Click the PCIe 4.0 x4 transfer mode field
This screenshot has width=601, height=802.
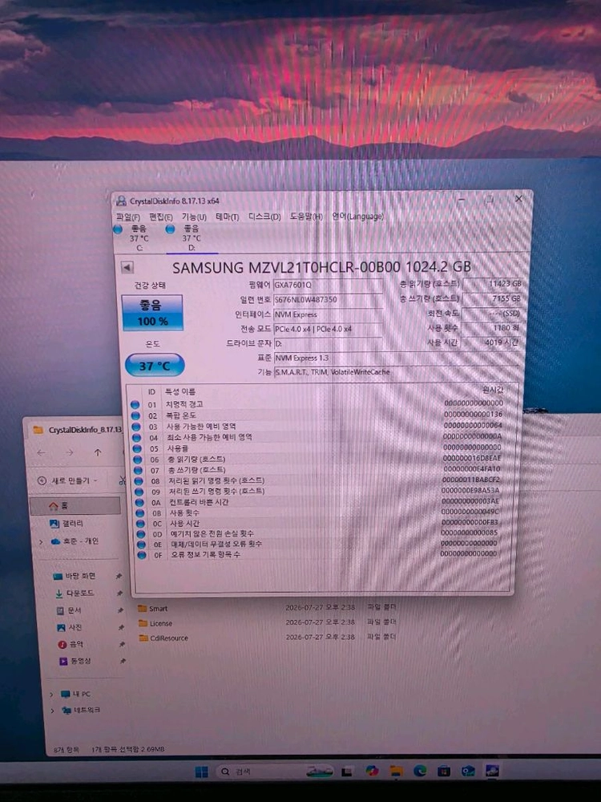(x=328, y=329)
